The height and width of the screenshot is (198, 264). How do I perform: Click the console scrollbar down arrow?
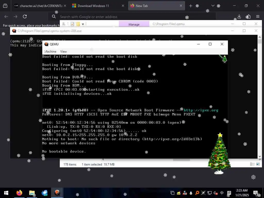click(x=260, y=156)
